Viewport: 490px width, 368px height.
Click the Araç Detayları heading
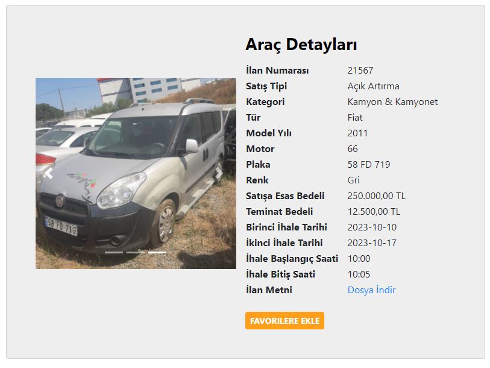301,45
